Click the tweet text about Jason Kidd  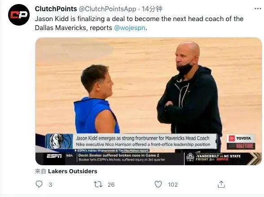click(139, 23)
